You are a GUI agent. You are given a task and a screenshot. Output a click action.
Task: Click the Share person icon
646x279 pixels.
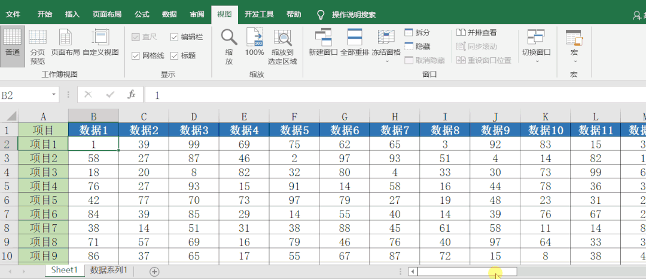coord(637,15)
